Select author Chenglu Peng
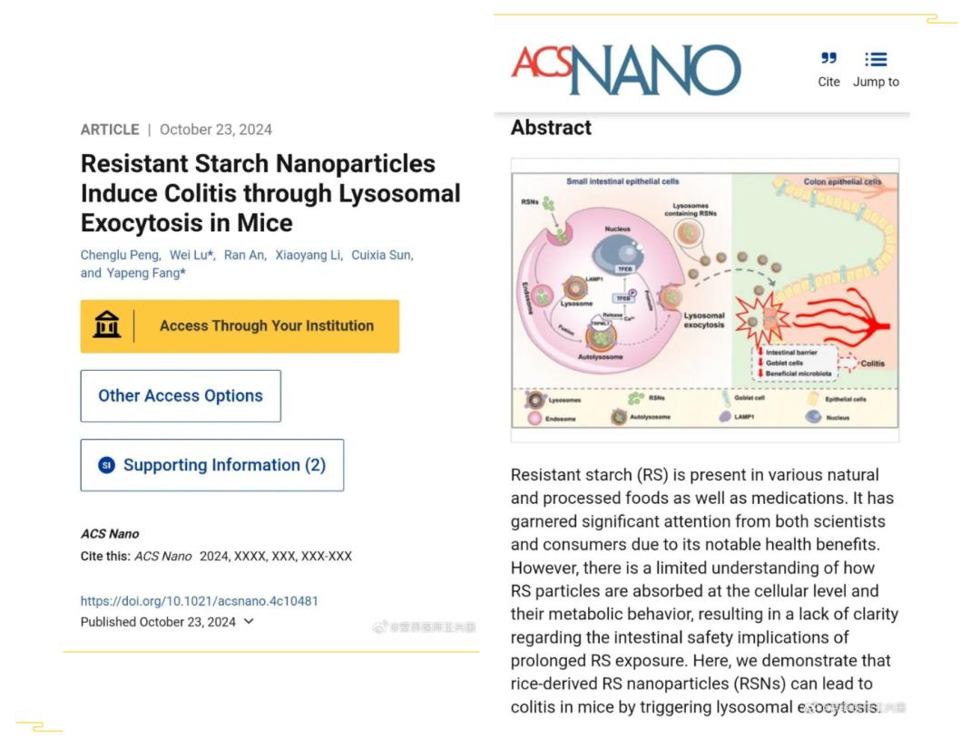980x747 pixels. point(121,255)
